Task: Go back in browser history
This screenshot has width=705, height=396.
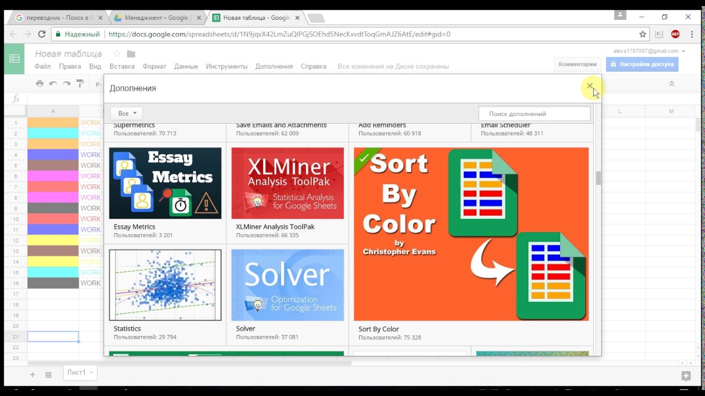Action: click(13, 34)
